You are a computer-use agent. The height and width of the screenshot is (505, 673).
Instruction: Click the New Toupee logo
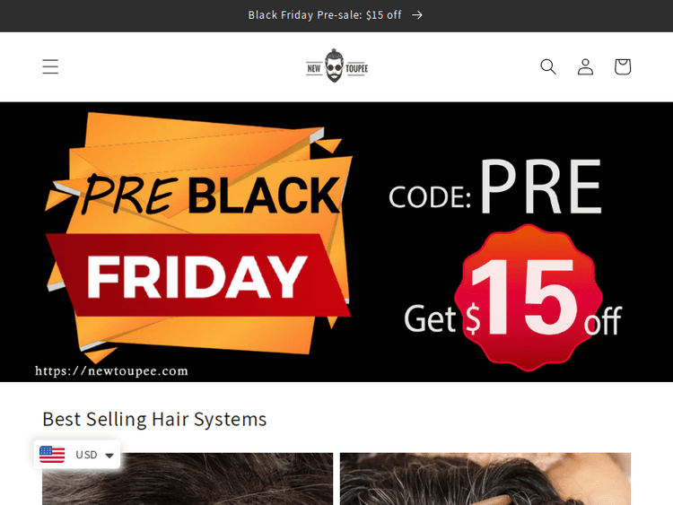336,66
